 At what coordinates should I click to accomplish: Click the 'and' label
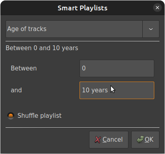[16, 90]
